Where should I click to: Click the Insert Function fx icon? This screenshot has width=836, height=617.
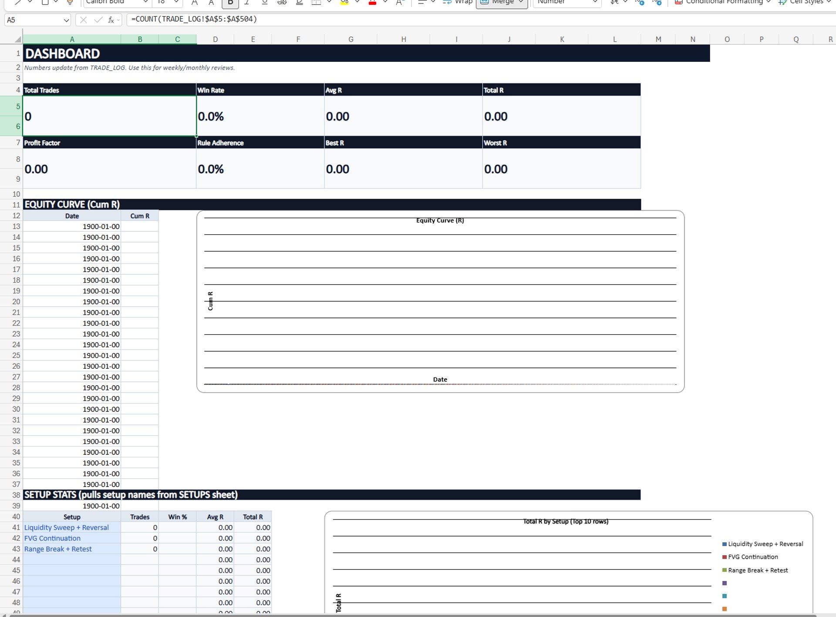[111, 20]
